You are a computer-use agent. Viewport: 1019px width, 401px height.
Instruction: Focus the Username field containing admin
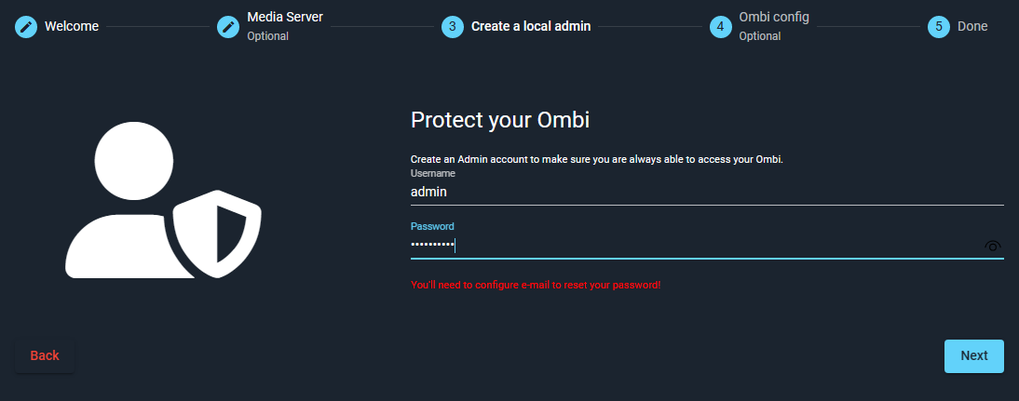706,192
